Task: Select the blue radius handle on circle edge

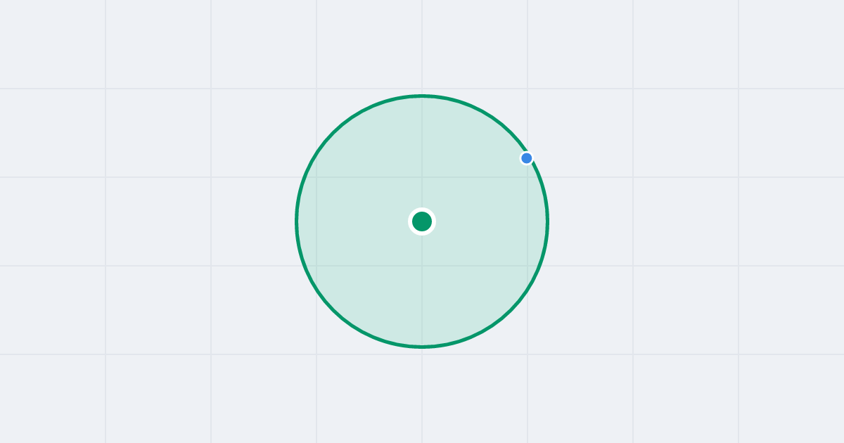Action: coord(527,158)
